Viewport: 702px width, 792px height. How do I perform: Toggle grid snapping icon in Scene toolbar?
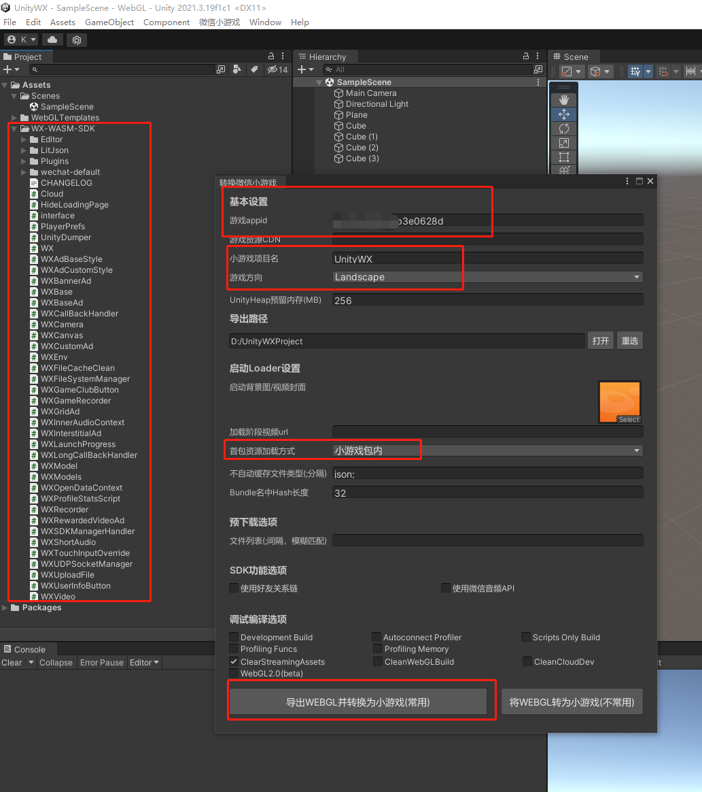coord(635,71)
